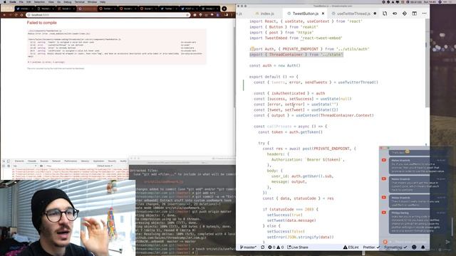Click the ESLint status bar item
The image size is (456, 256).
(x=351, y=247)
